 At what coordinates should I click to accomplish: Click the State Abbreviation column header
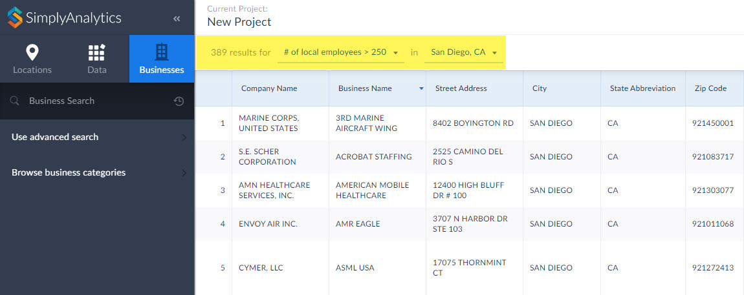[x=643, y=88]
